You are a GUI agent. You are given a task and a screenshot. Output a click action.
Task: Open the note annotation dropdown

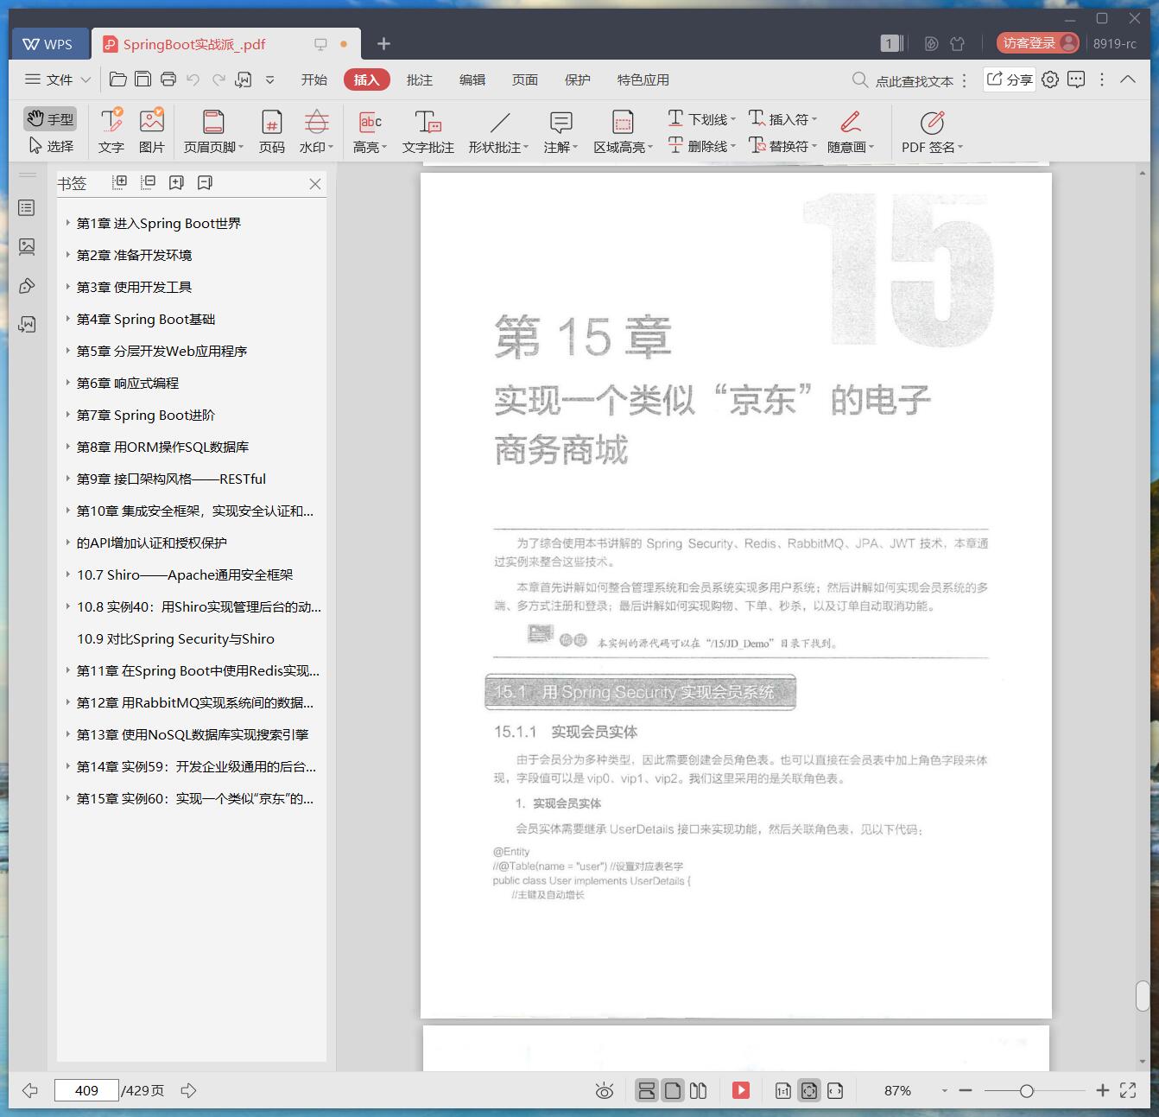[560, 131]
